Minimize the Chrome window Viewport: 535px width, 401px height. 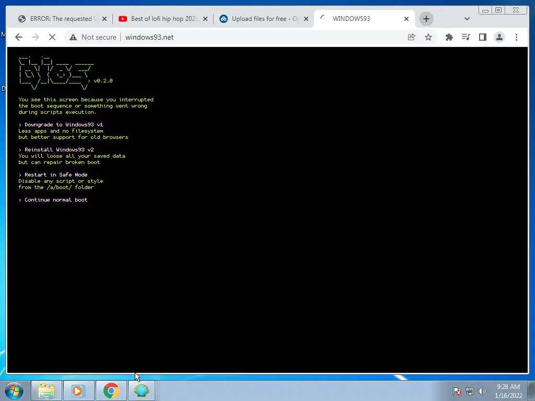coord(485,10)
